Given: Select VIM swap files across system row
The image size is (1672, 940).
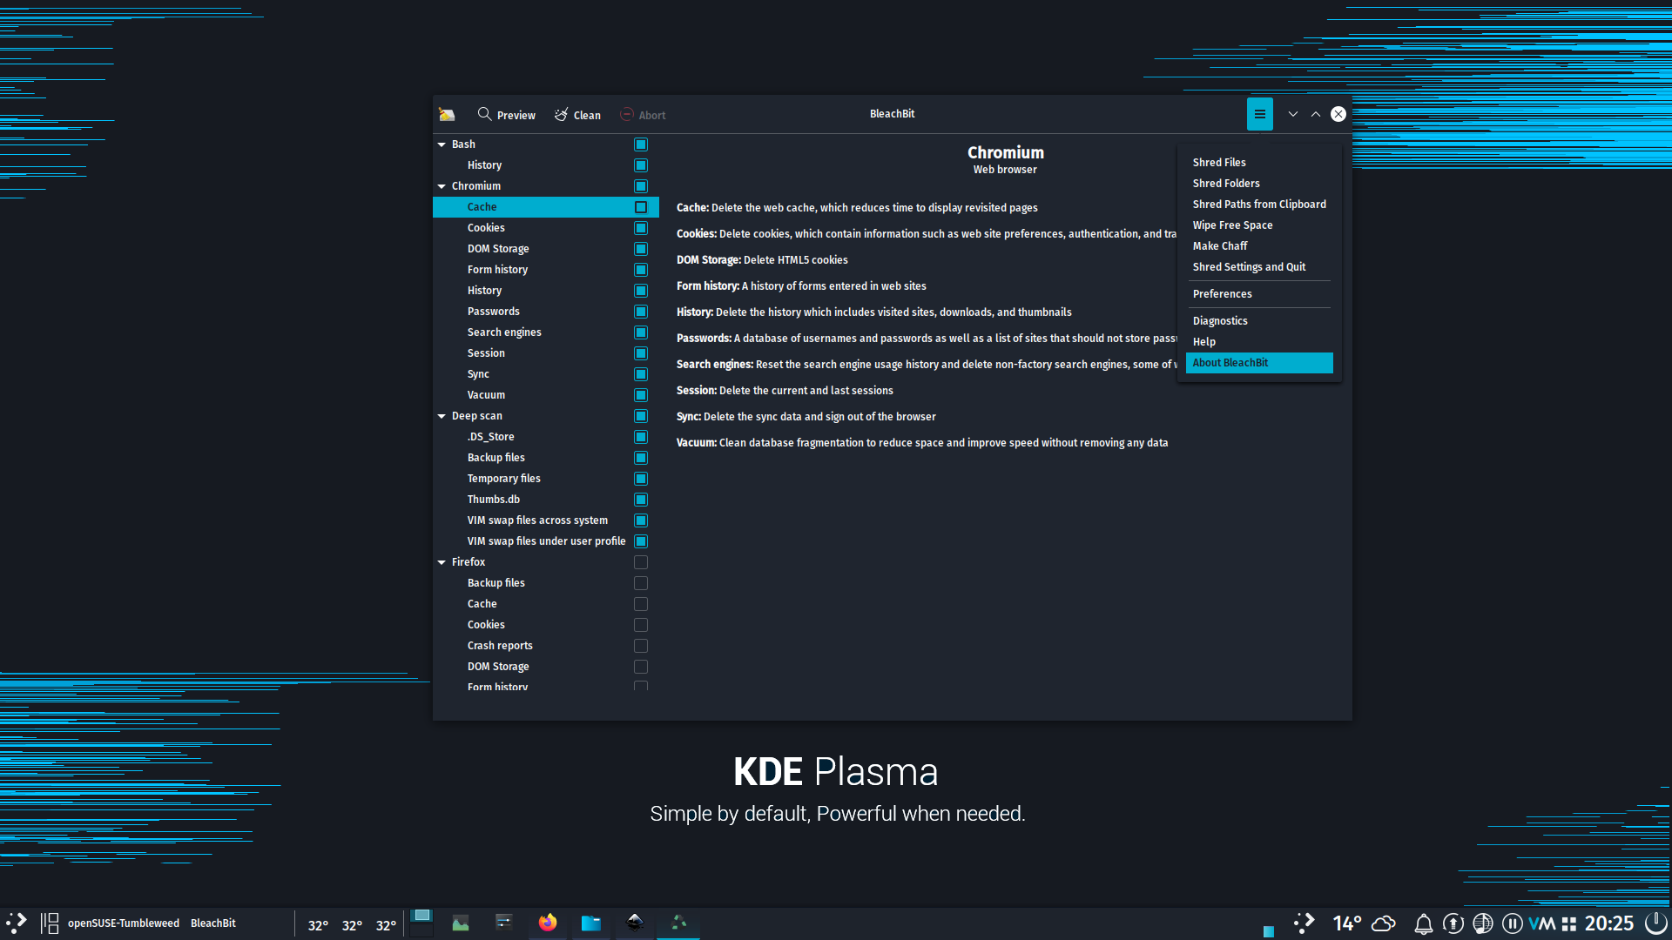Looking at the screenshot, I should coord(546,520).
